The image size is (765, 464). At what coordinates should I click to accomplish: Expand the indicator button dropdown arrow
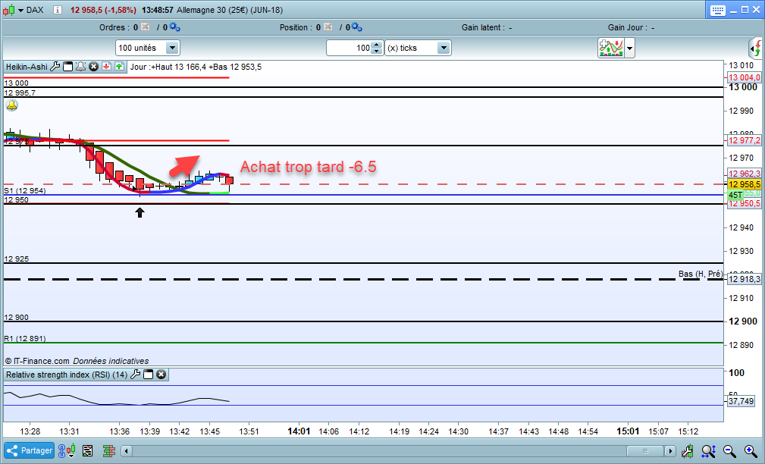[x=629, y=48]
